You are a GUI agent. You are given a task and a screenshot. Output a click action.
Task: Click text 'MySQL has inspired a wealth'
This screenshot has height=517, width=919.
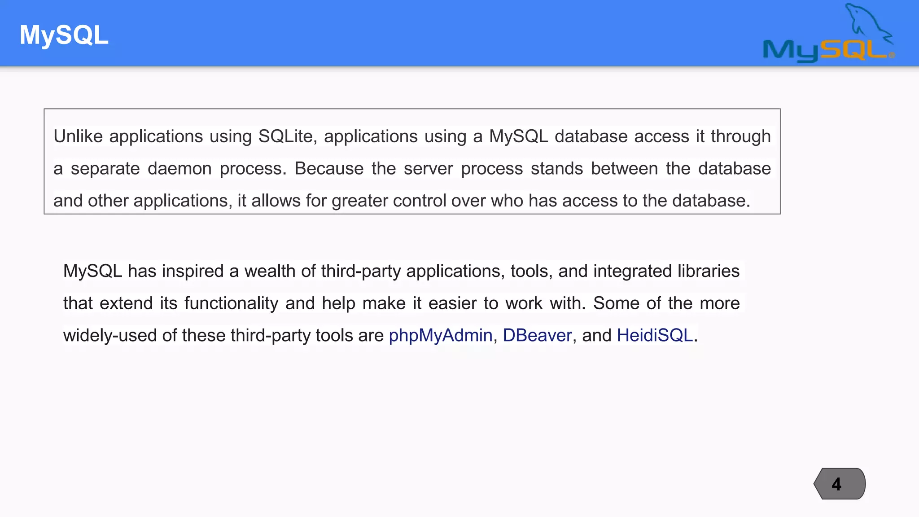[179, 271]
